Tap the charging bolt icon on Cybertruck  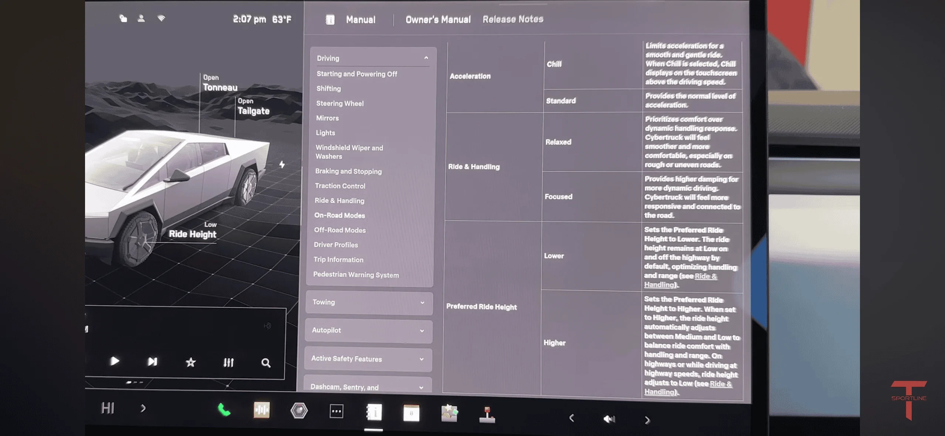pyautogui.click(x=282, y=164)
